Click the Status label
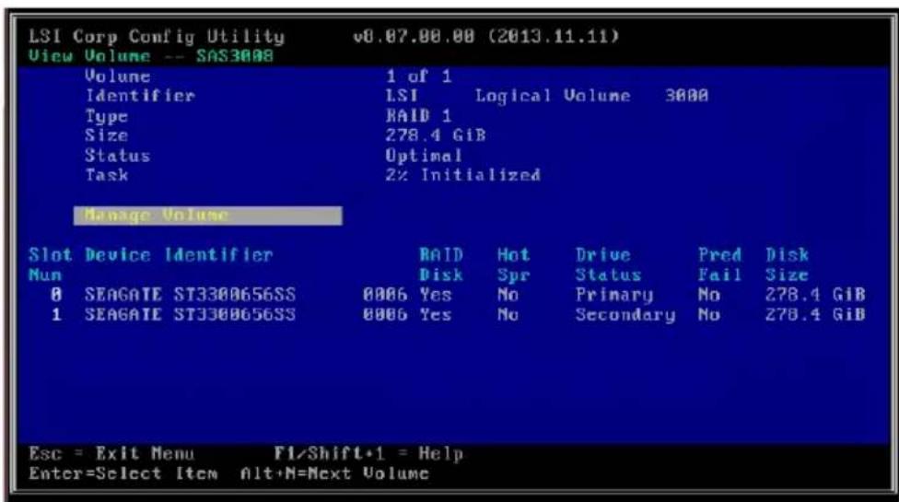 118,156
